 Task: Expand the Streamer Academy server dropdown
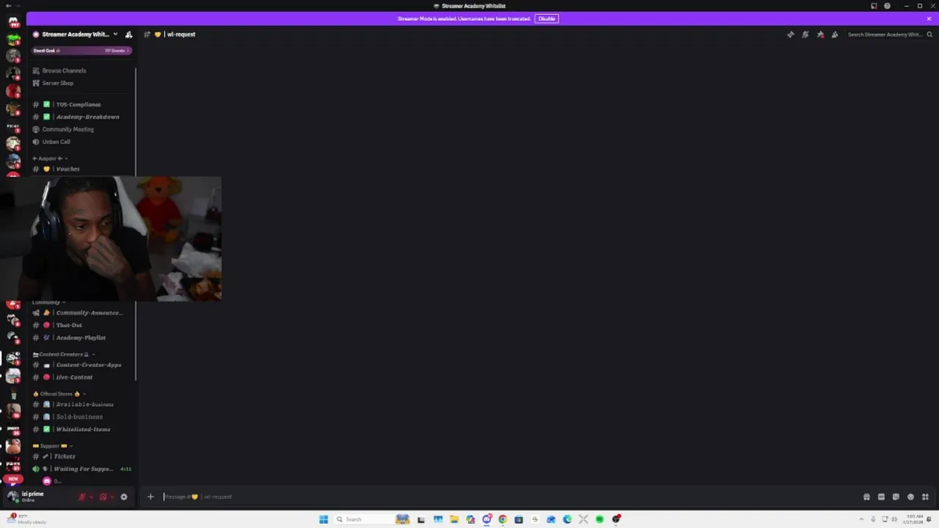[115, 34]
